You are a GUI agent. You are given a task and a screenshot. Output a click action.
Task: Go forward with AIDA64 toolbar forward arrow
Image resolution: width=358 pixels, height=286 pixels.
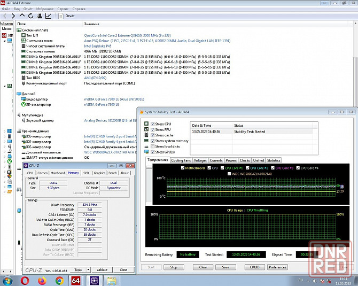point(13,16)
